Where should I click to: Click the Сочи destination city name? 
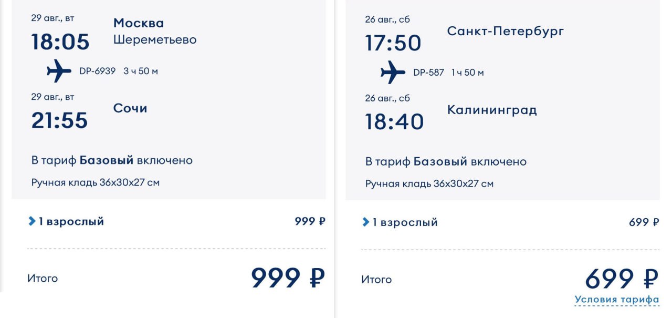(x=130, y=108)
